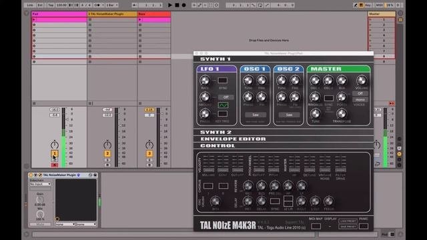
Task: Click the device Gain knob
Action: tap(40, 199)
